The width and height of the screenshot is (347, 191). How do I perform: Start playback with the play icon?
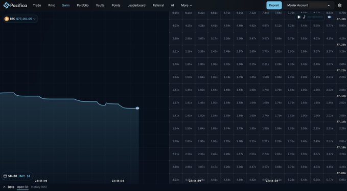coord(299,17)
